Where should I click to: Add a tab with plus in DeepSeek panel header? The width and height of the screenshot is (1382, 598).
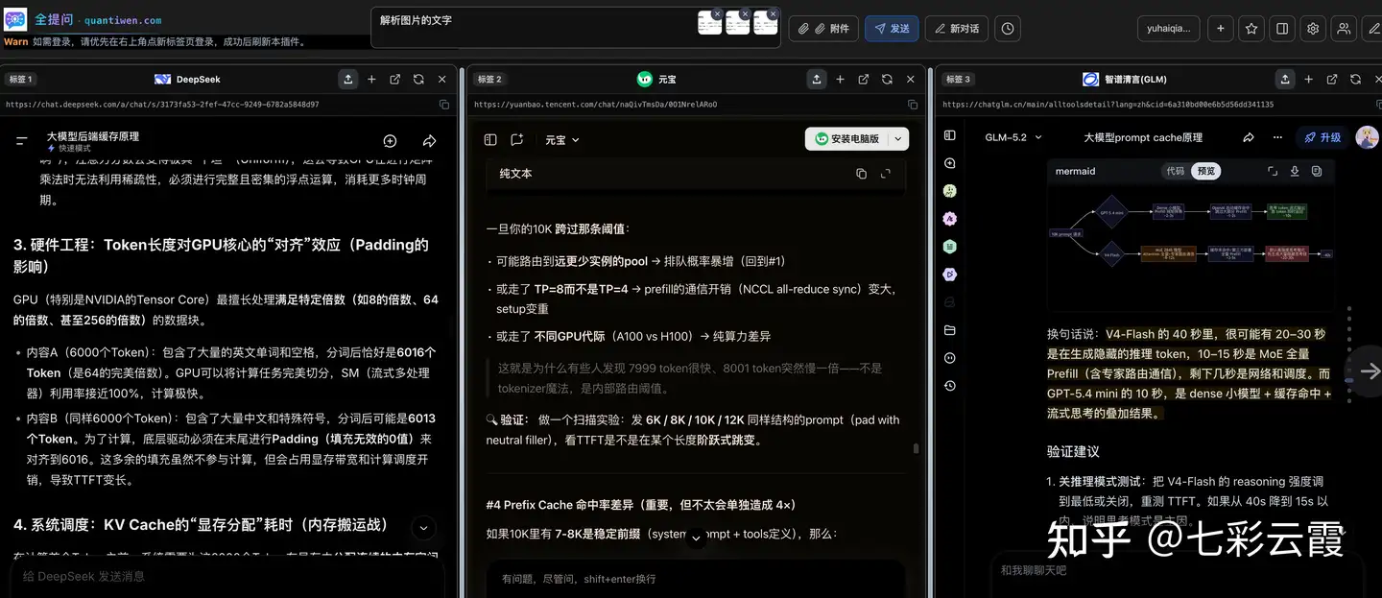(371, 80)
